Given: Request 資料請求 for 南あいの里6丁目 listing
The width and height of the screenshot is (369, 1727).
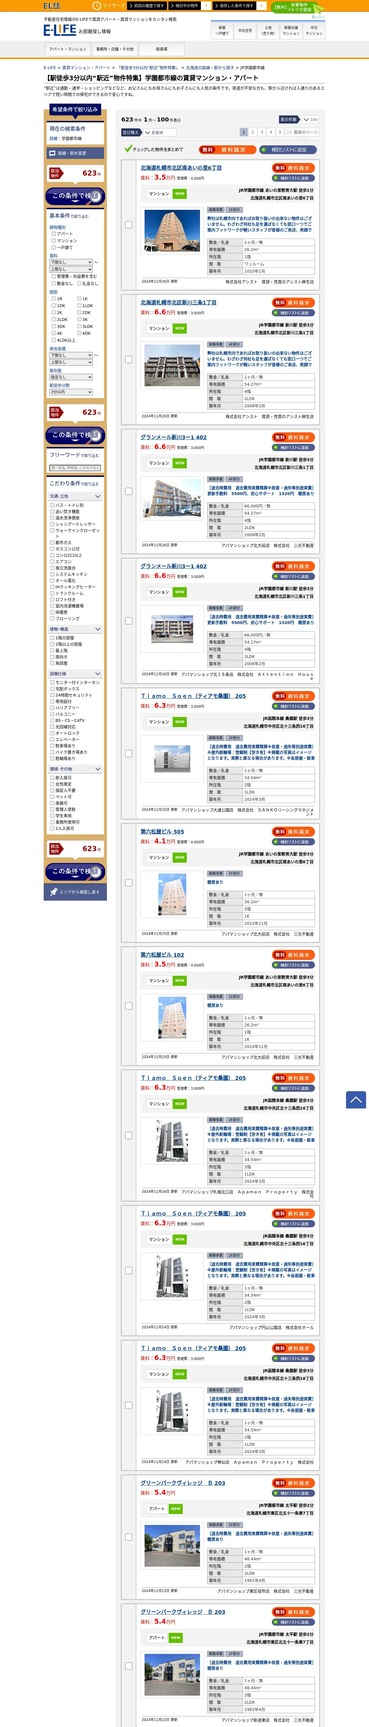Looking at the screenshot, I should click(x=293, y=168).
